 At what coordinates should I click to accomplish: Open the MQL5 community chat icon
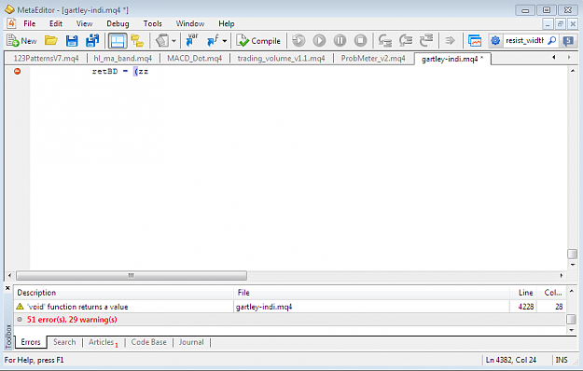coord(568,40)
